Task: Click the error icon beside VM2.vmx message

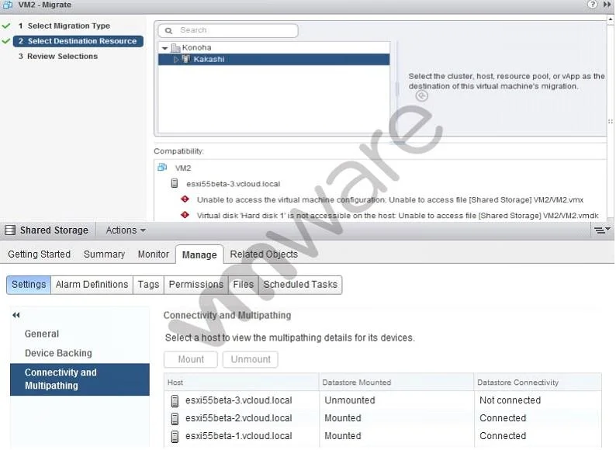Action: (185, 199)
